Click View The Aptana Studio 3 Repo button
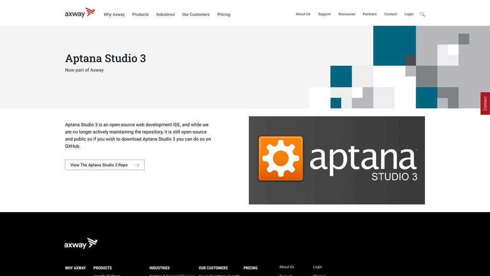This screenshot has width=490, height=276. (105, 165)
